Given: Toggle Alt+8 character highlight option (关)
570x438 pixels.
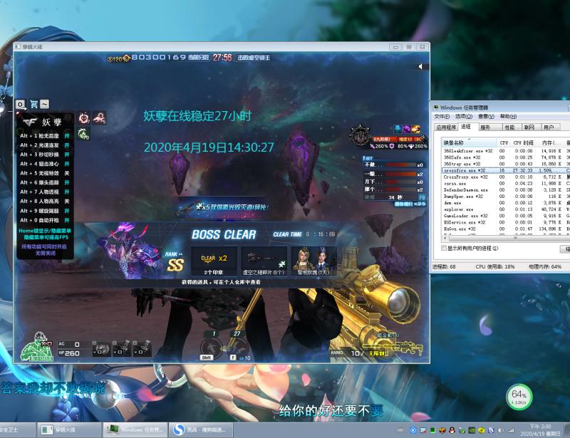Looking at the screenshot, I should 67,202.
